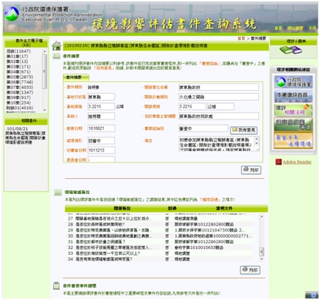The height and width of the screenshot is (300, 320).
Task: Open 目錄(11647) file in the list
Action: point(19,51)
